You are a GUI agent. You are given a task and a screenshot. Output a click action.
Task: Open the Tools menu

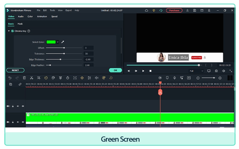tap(53, 10)
